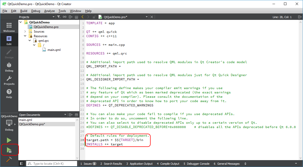Screen dimensions: 303x167
Task: Collapse the Resources folder node
Action: point(25,36)
